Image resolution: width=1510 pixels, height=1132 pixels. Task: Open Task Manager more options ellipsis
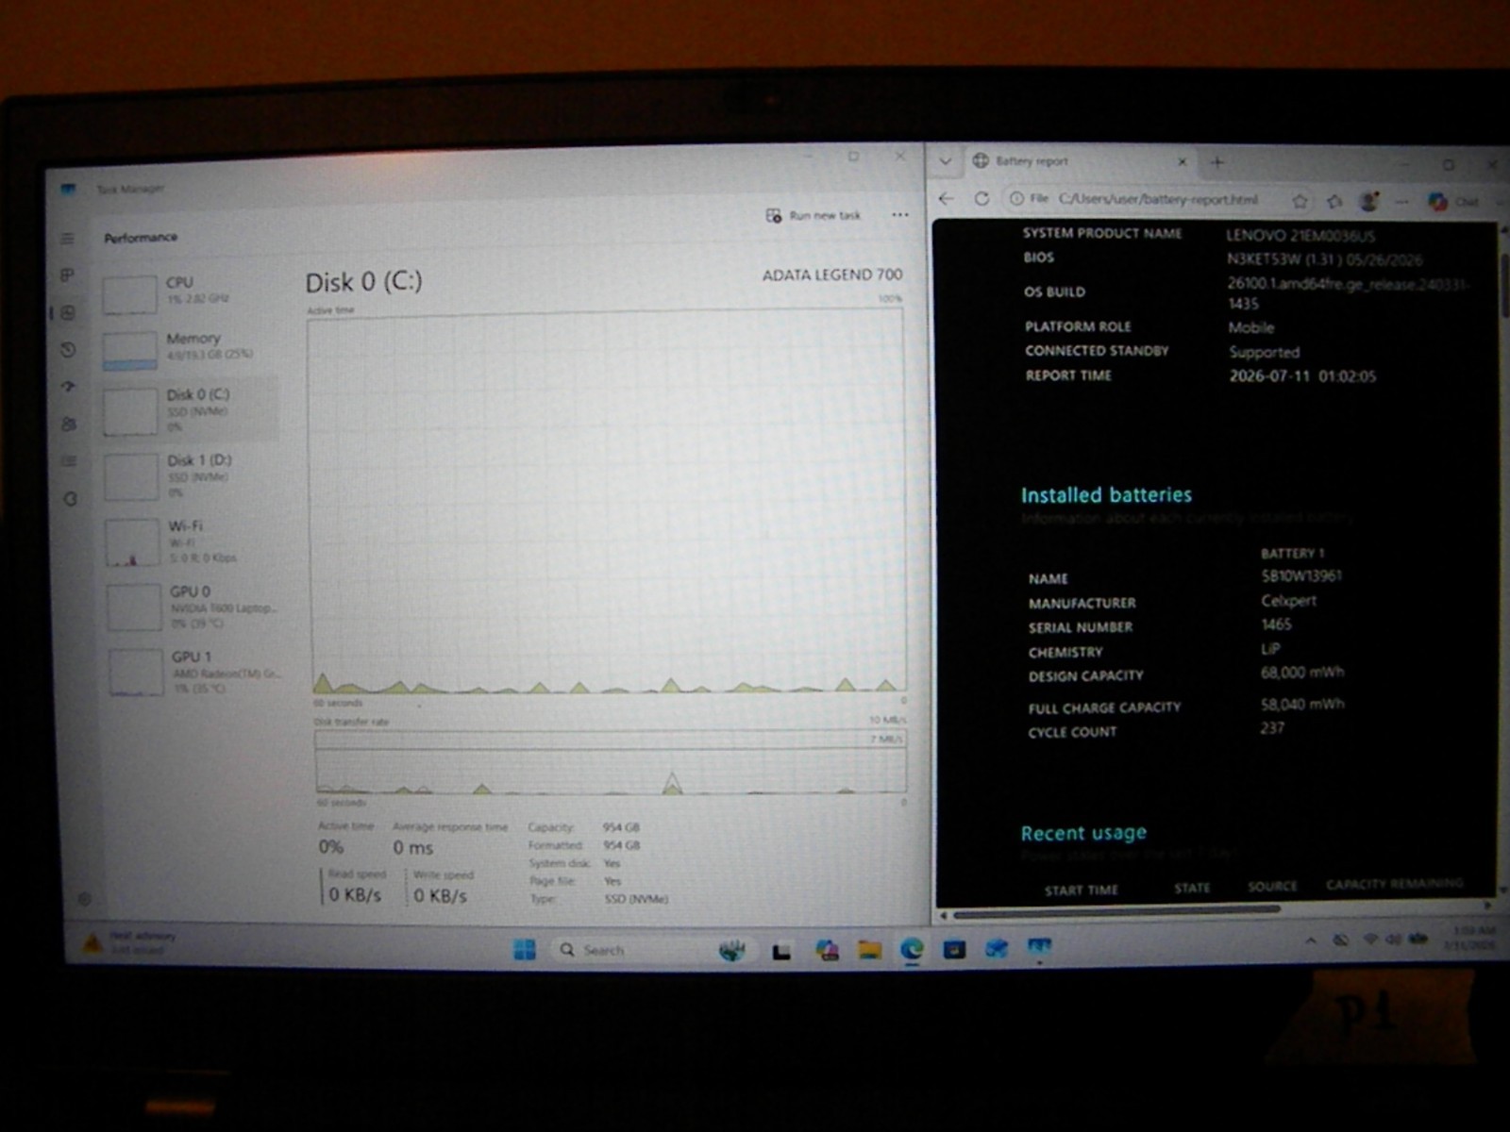pyautogui.click(x=900, y=215)
